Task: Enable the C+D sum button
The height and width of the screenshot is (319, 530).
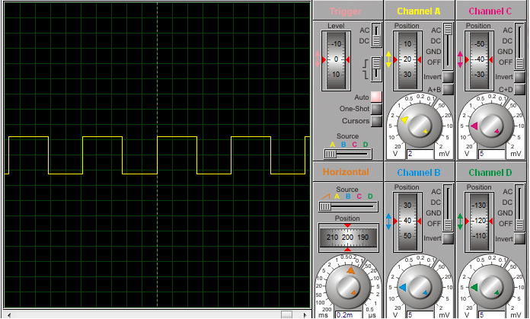Action: (519, 89)
